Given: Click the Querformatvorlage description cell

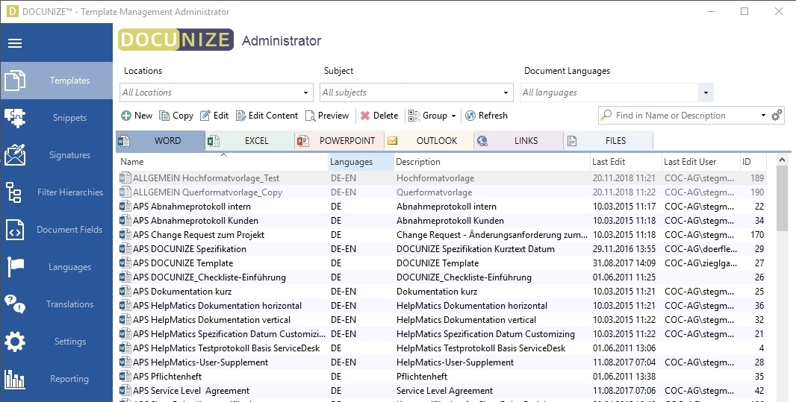Looking at the screenshot, I should (435, 192).
